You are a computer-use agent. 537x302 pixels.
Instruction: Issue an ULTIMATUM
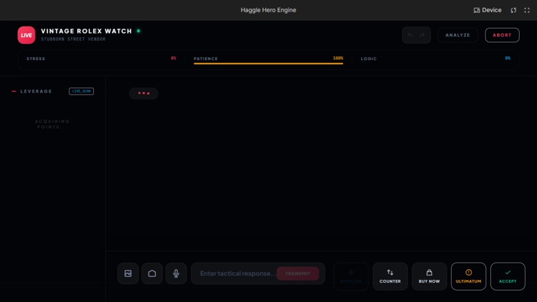[468, 276]
